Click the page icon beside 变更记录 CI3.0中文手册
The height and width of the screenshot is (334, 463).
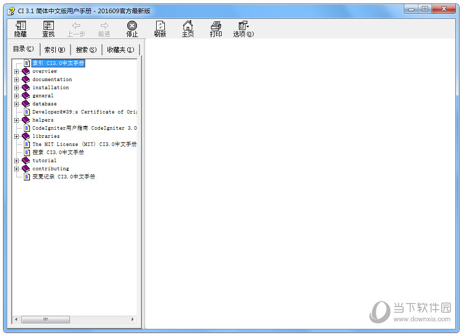tap(27, 177)
